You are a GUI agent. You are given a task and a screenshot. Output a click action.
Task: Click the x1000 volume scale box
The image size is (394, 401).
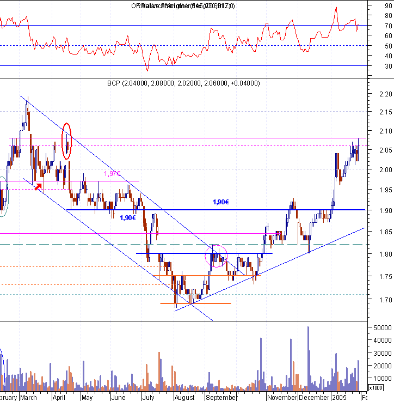pyautogui.click(x=375, y=388)
